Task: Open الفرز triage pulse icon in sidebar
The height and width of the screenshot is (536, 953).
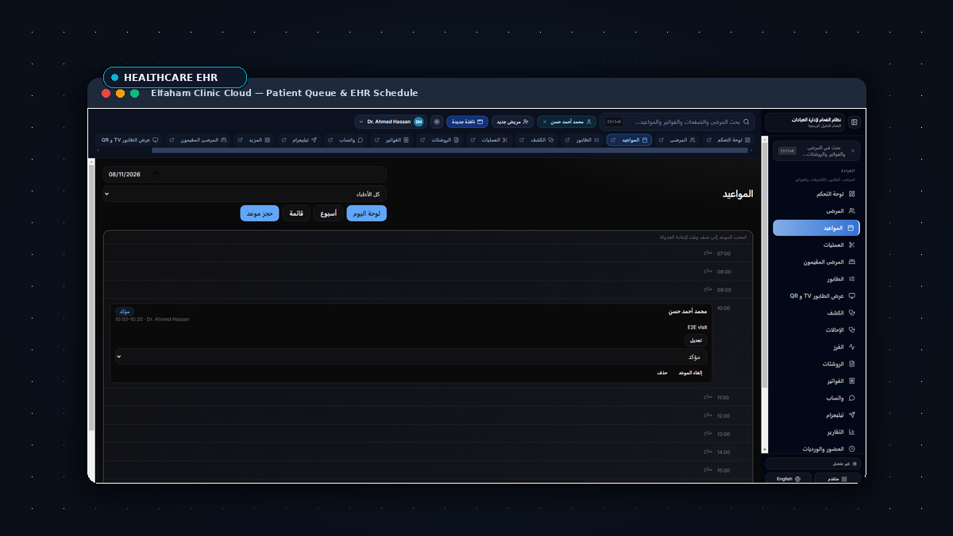Action: 851,347
